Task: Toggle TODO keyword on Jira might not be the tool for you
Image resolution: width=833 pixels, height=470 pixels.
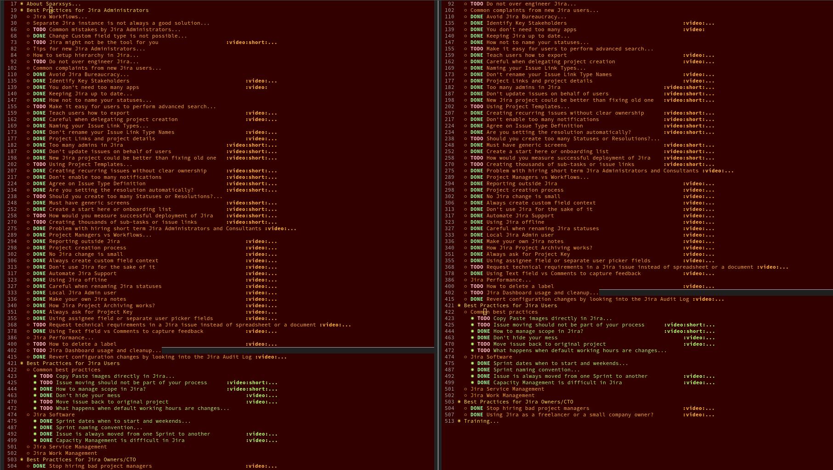Action: point(40,42)
